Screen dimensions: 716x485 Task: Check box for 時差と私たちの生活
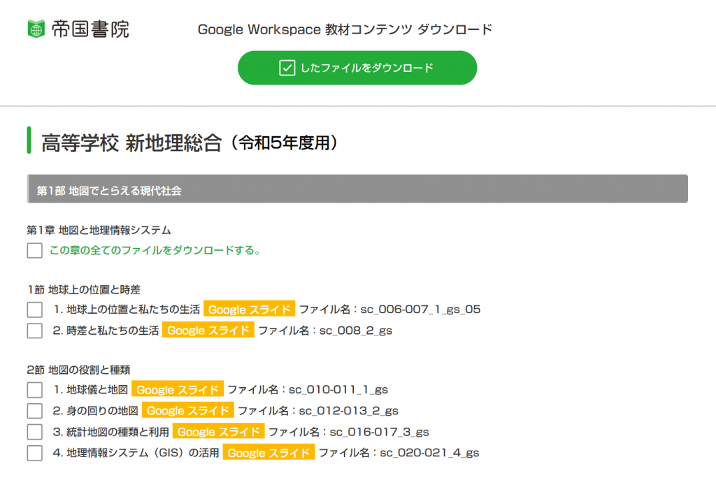point(35,331)
